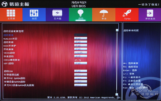Toggle the UEFI启动 开启 value
The width and height of the screenshot is (161, 101).
(x=81, y=63)
